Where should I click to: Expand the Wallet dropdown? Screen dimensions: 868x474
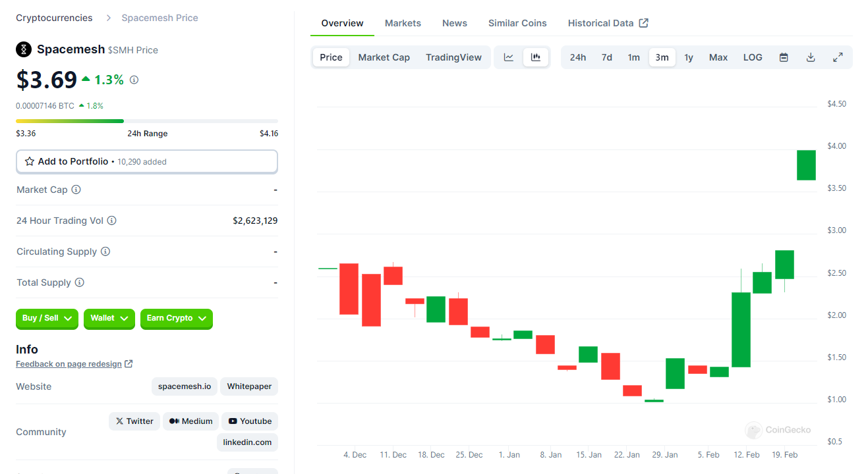109,319
